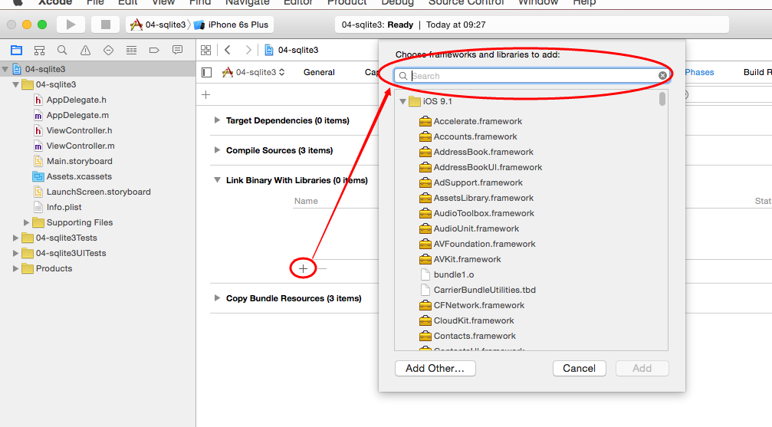Screen dimensions: 772x427
Task: Choose iPhone 6s Plus run destination
Action: (x=232, y=25)
